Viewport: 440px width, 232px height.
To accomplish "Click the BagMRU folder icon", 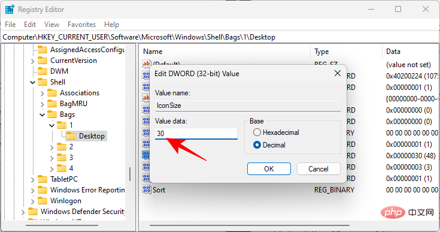I will point(52,104).
